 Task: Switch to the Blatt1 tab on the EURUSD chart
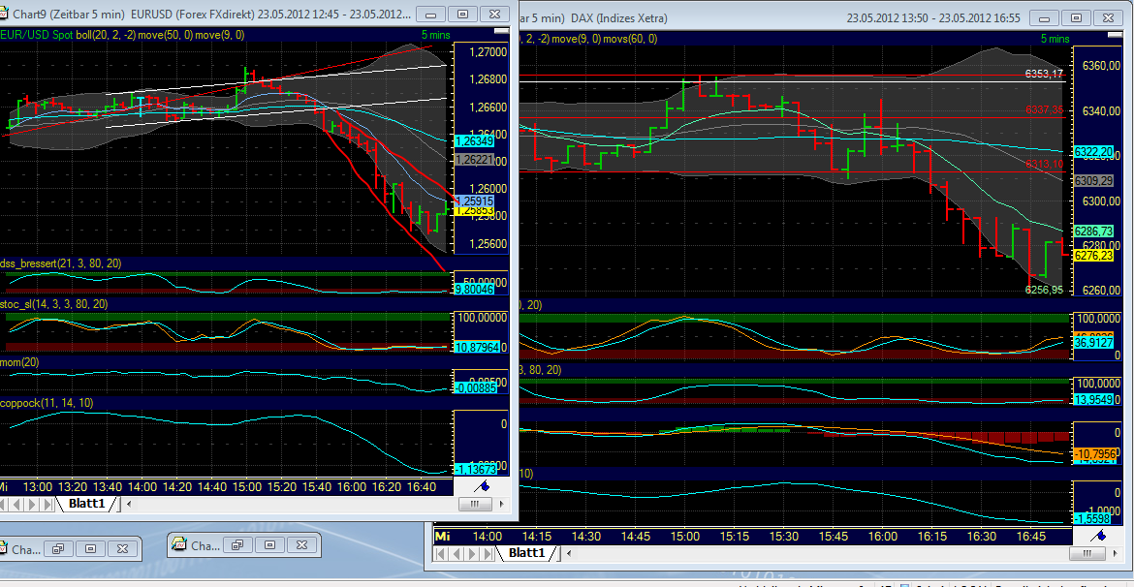click(x=86, y=504)
